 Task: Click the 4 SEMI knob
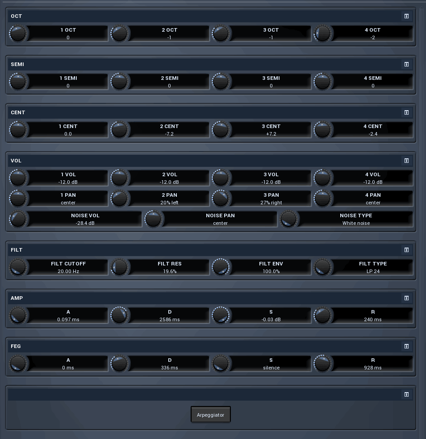[322, 82]
